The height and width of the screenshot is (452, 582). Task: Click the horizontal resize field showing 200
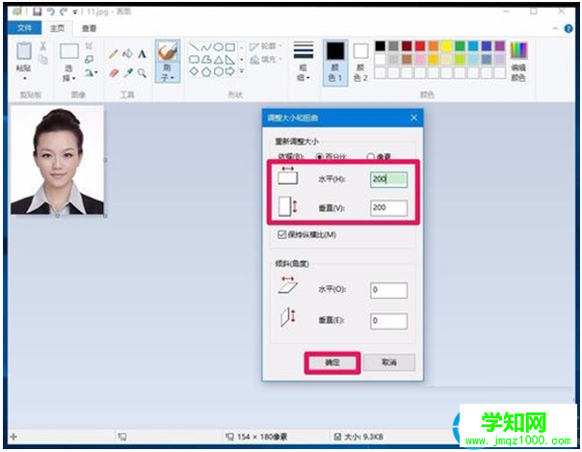point(388,179)
